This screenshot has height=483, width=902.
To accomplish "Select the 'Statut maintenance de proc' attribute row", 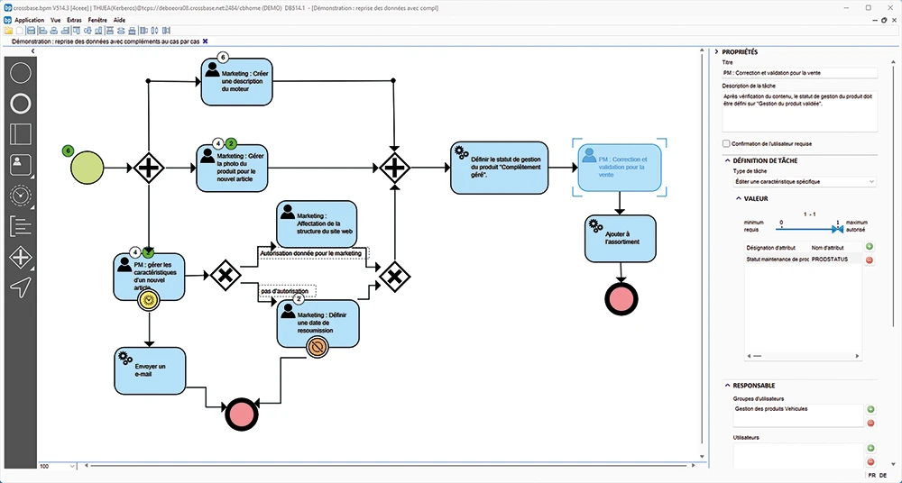I will coord(804,260).
